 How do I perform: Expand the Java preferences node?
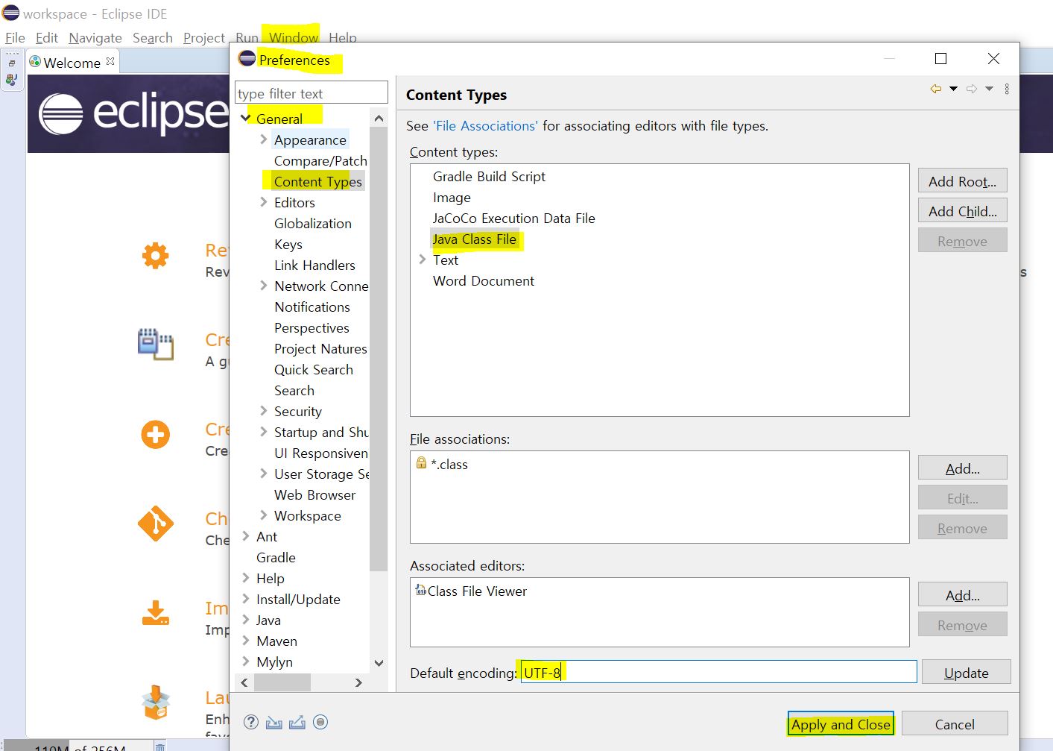coord(246,620)
